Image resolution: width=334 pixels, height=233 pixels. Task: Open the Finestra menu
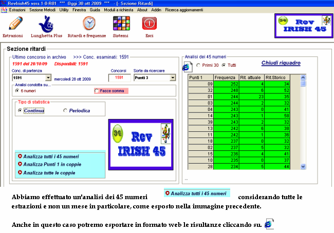[79, 10]
